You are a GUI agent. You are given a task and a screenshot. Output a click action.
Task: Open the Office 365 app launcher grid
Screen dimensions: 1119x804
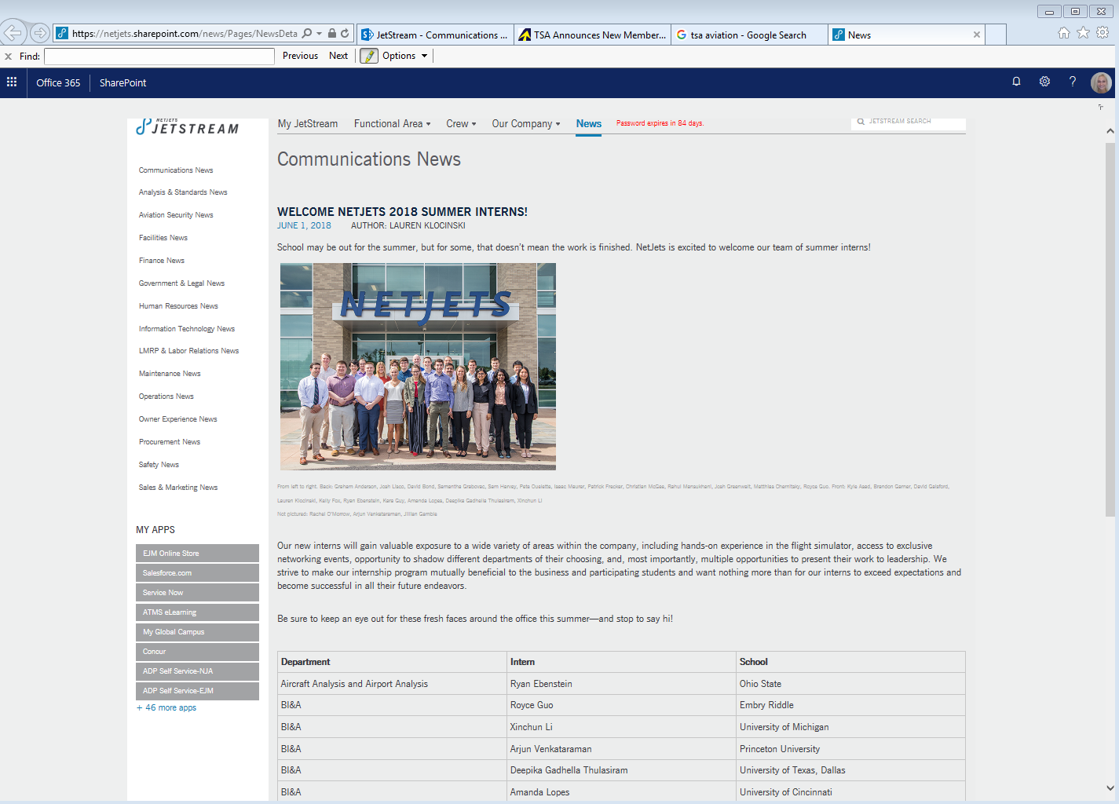pos(12,82)
